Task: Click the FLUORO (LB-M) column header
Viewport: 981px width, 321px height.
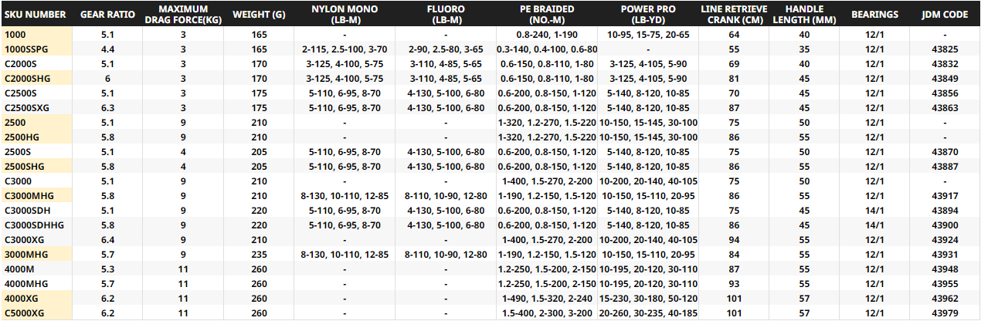Action: pos(446,14)
